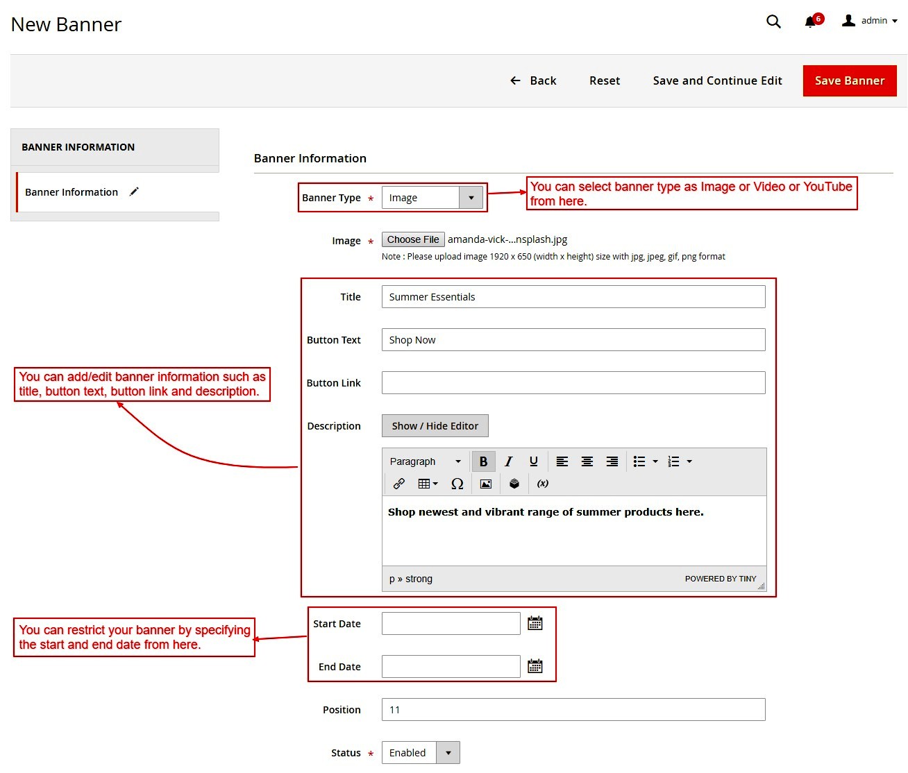Click the search magnifier icon

click(773, 22)
